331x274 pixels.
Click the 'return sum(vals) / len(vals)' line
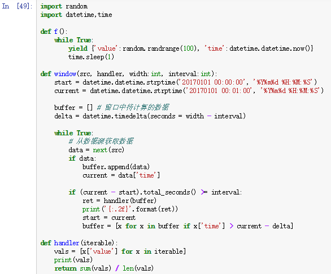coord(104,268)
